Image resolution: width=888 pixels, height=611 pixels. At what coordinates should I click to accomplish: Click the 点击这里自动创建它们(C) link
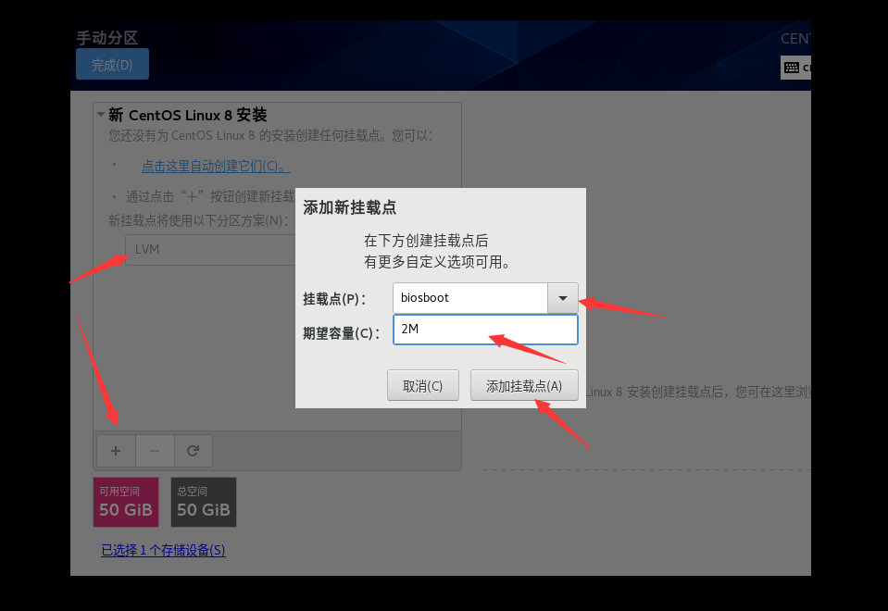point(215,166)
